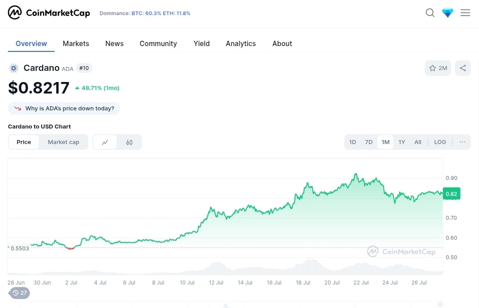Switch to candlestick chart view

coord(129,142)
